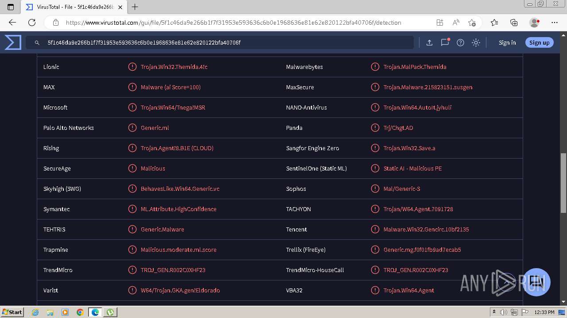Open the help question mark icon

click(460, 42)
